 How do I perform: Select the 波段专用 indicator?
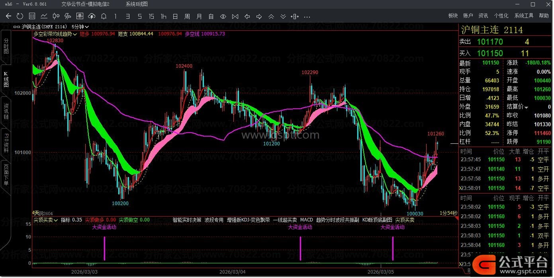pos(214,220)
